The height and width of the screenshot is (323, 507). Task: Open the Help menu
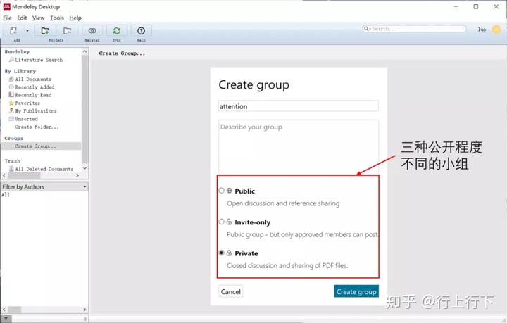(75, 18)
